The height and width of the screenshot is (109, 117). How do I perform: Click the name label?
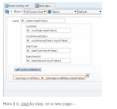pyautogui.click(x=16, y=21)
